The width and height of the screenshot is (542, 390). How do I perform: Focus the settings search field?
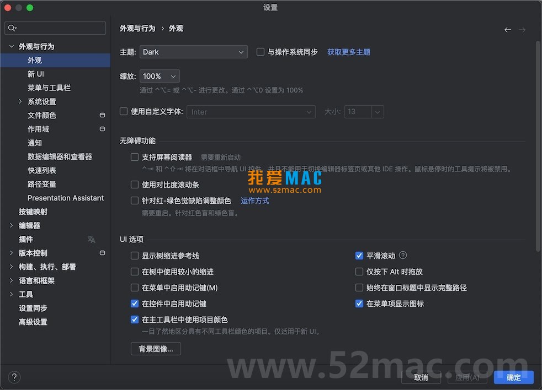55,28
